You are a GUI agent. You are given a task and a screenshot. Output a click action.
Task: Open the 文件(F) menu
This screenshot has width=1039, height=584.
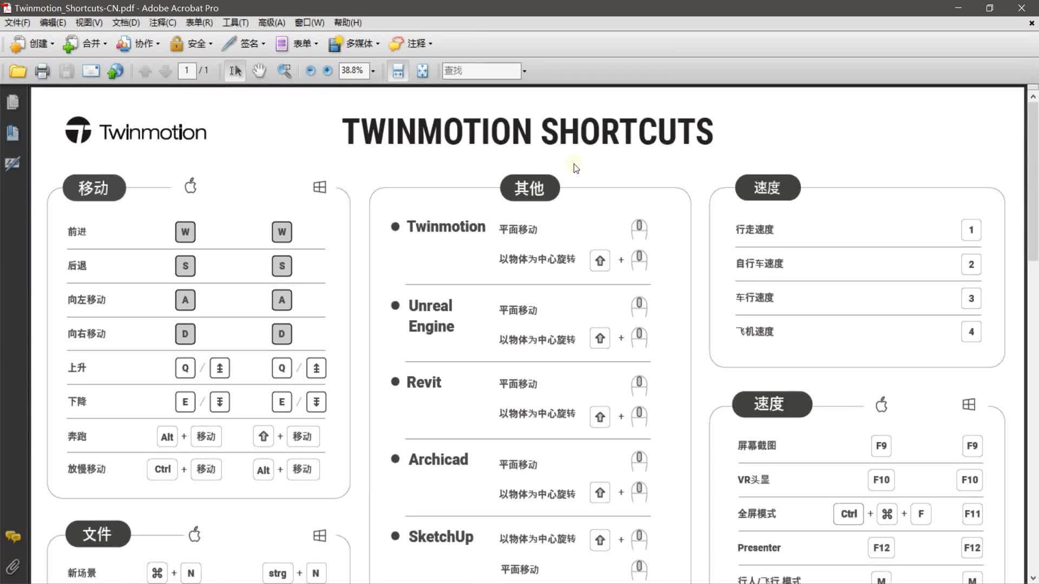point(17,23)
